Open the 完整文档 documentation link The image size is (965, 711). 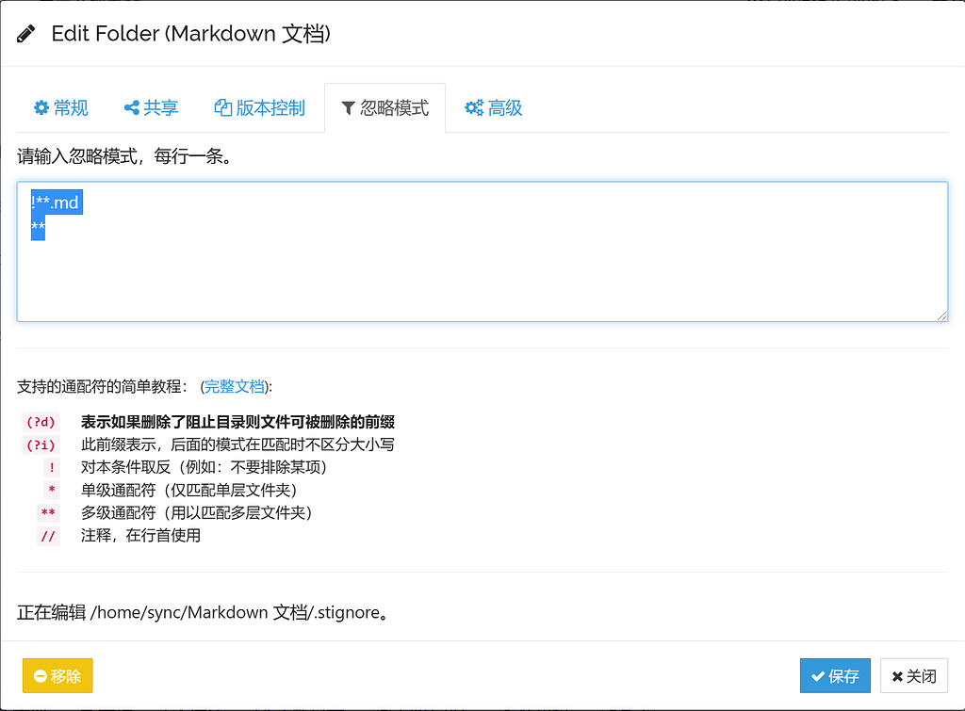235,386
